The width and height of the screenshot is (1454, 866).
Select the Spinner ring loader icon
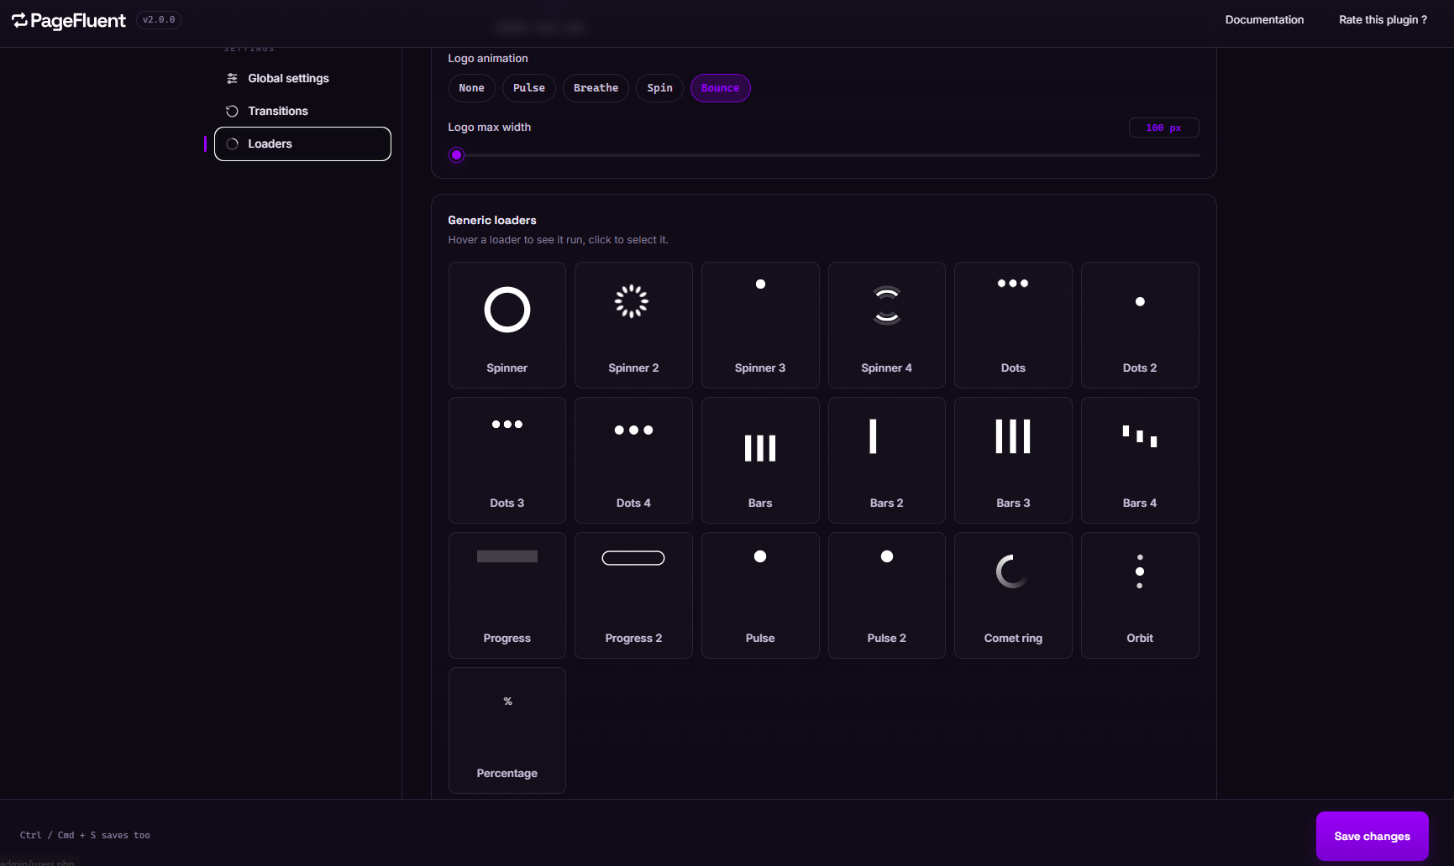[507, 310]
